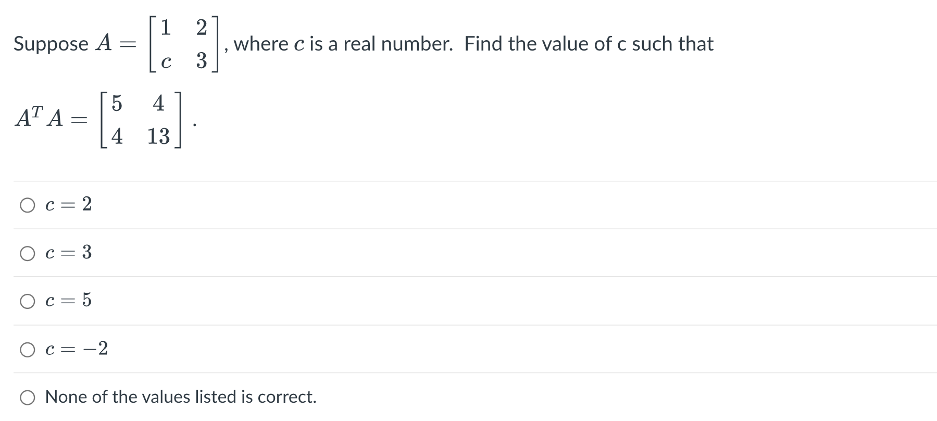Screen dimensions: 937x421
Task: Click the 'c = -2' answer label
Action: [x=76, y=350]
